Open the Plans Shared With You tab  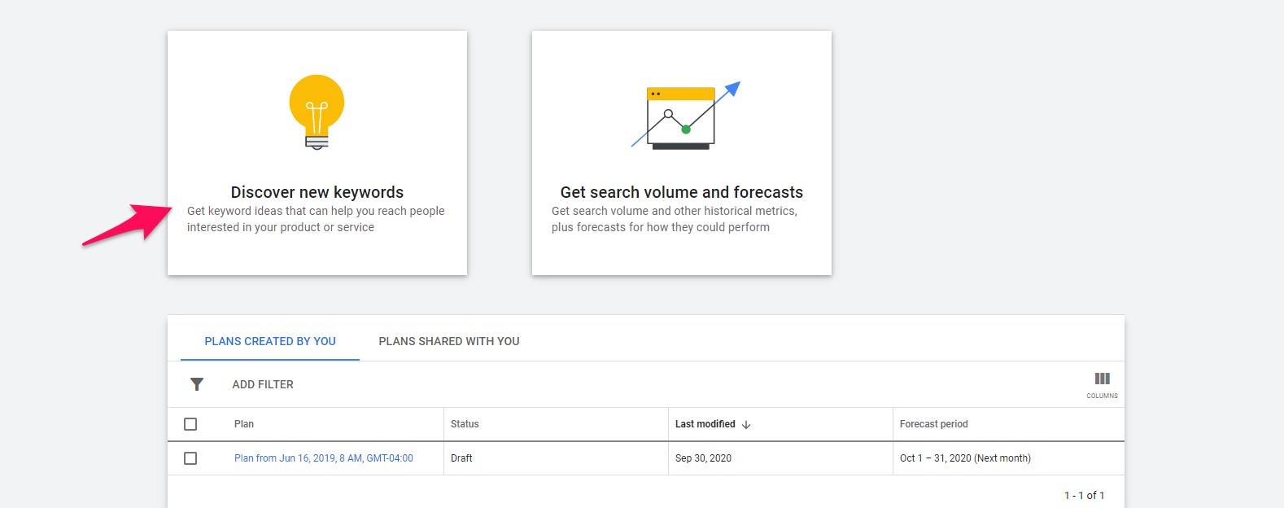(x=449, y=341)
